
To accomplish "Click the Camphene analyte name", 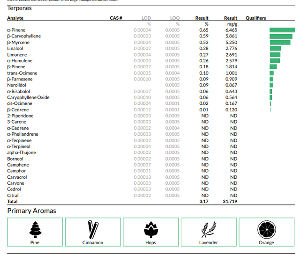I will coord(18,165).
